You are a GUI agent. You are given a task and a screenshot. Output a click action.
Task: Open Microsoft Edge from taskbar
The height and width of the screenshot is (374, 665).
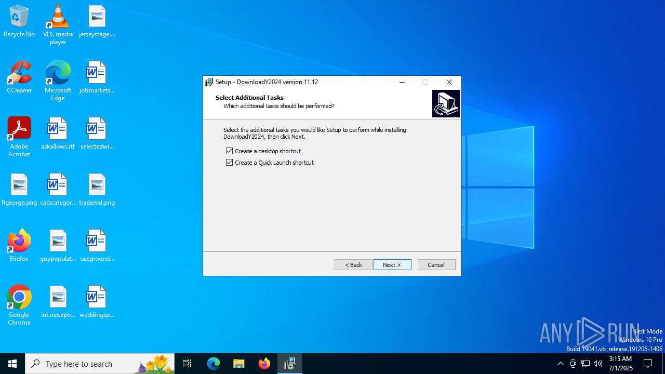[214, 364]
